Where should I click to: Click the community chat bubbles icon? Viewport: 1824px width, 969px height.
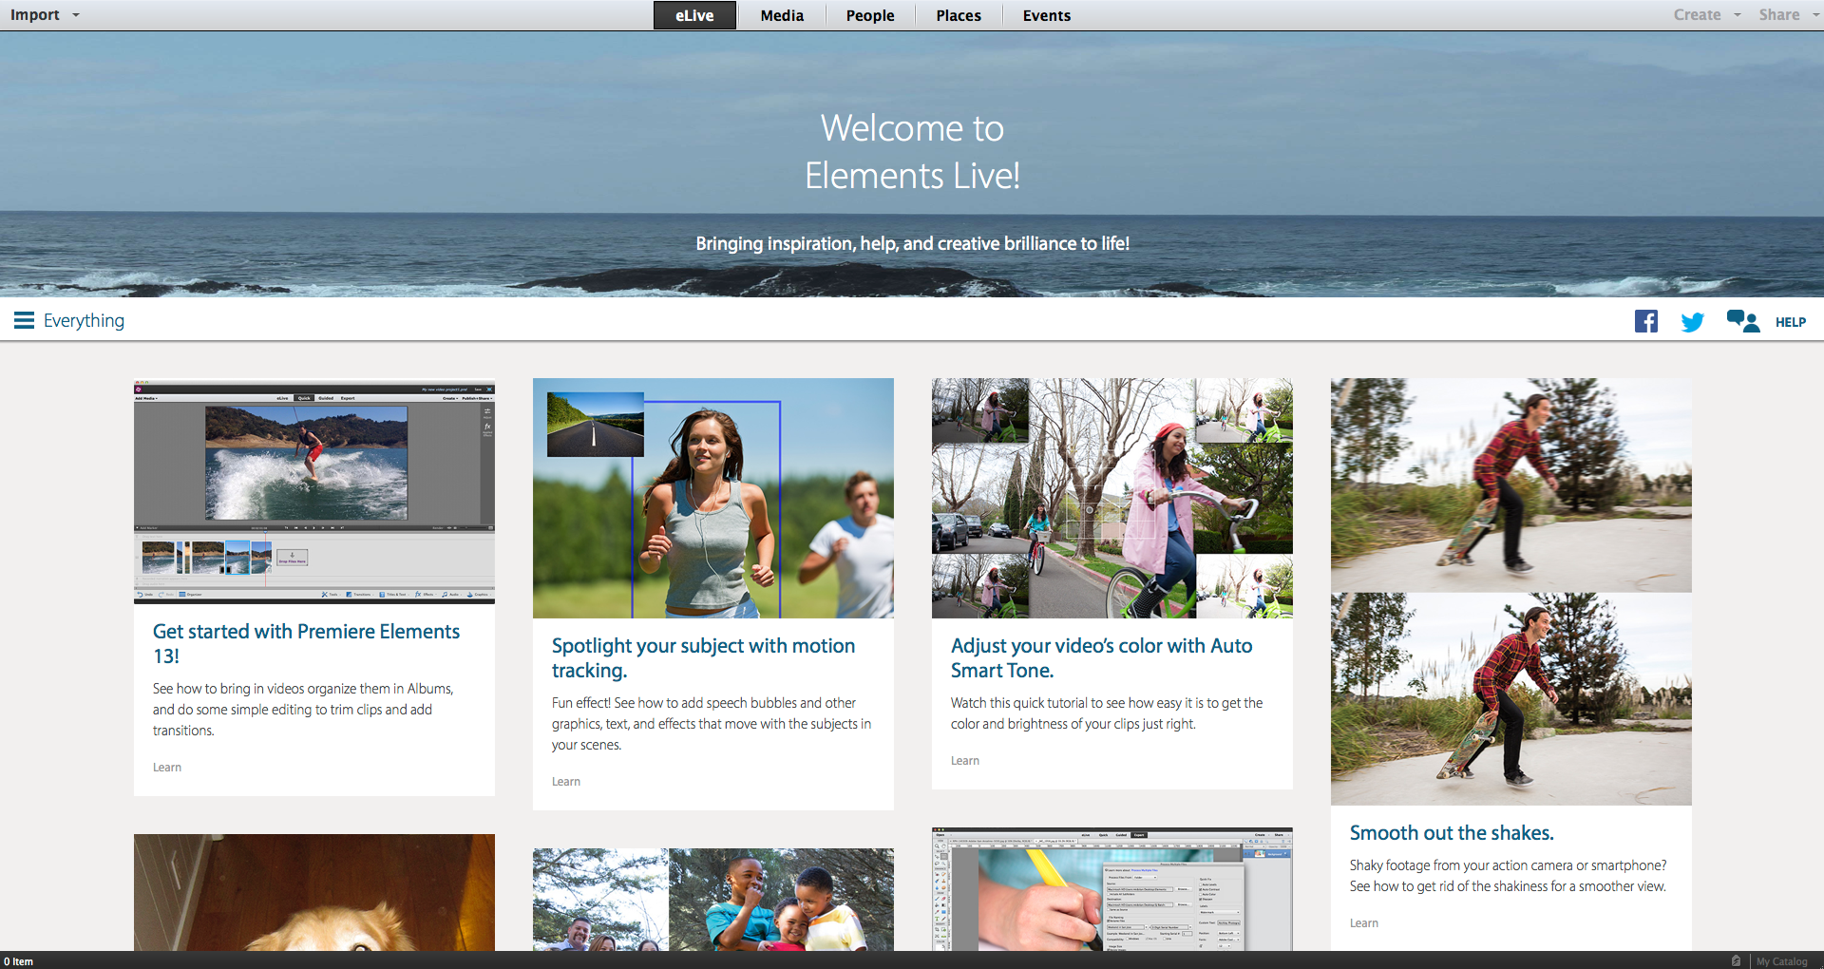[1742, 321]
